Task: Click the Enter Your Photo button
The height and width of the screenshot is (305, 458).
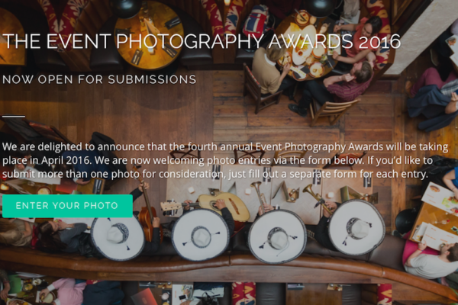Action: coord(67,206)
